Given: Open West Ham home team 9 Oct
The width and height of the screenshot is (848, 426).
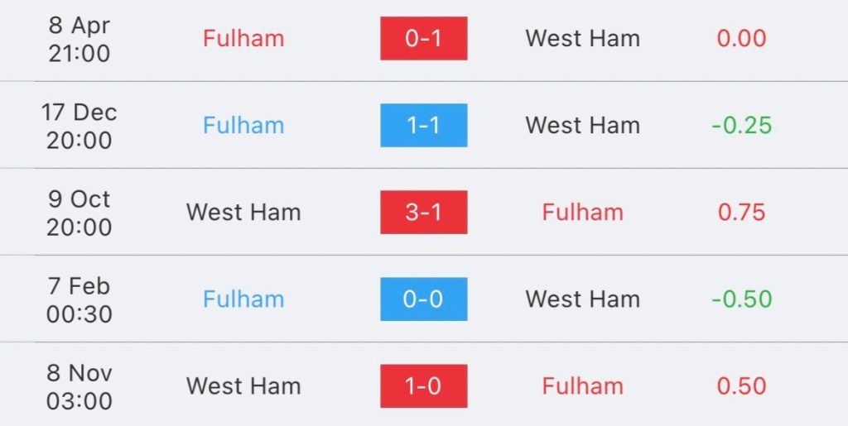Looking at the screenshot, I should point(243,213).
